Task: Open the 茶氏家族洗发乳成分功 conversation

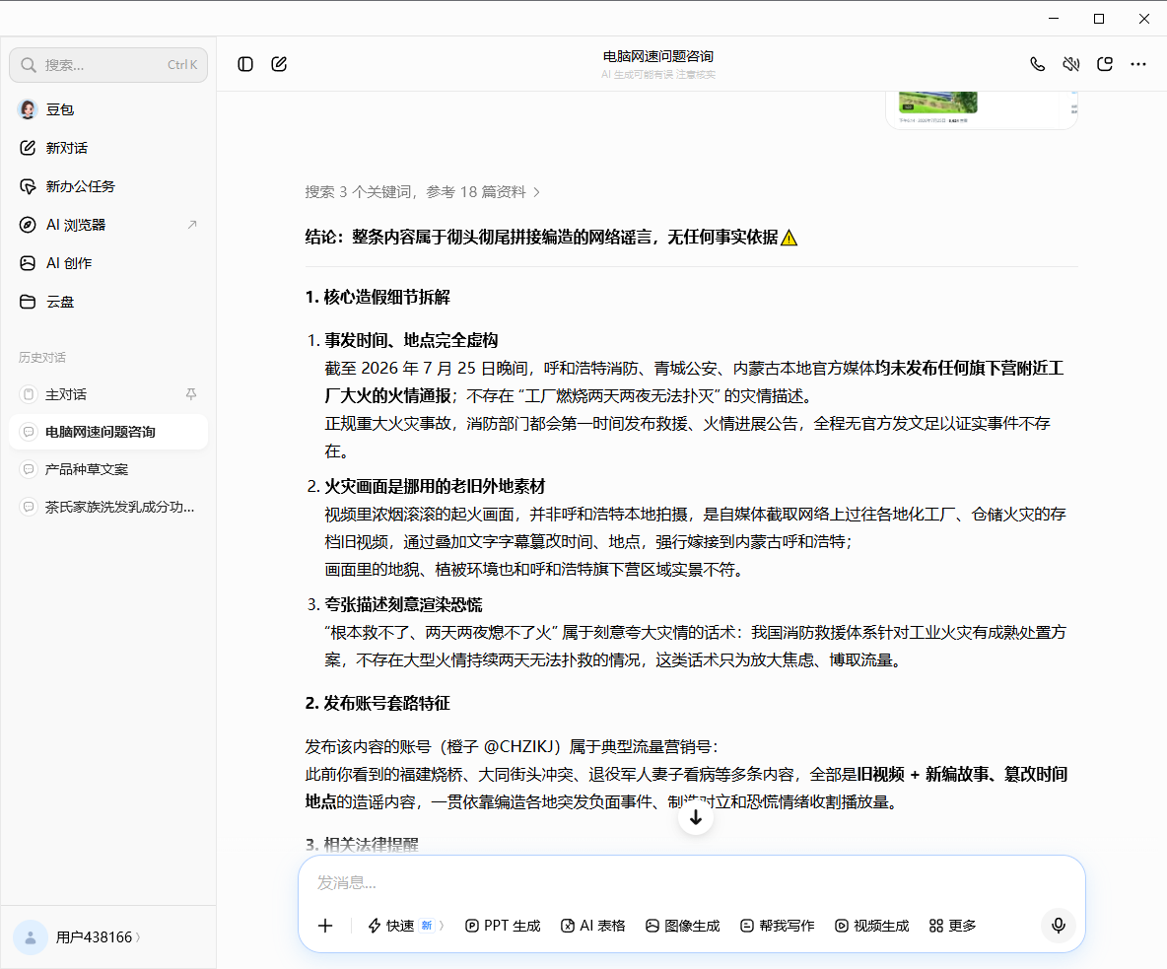Action: pos(108,507)
